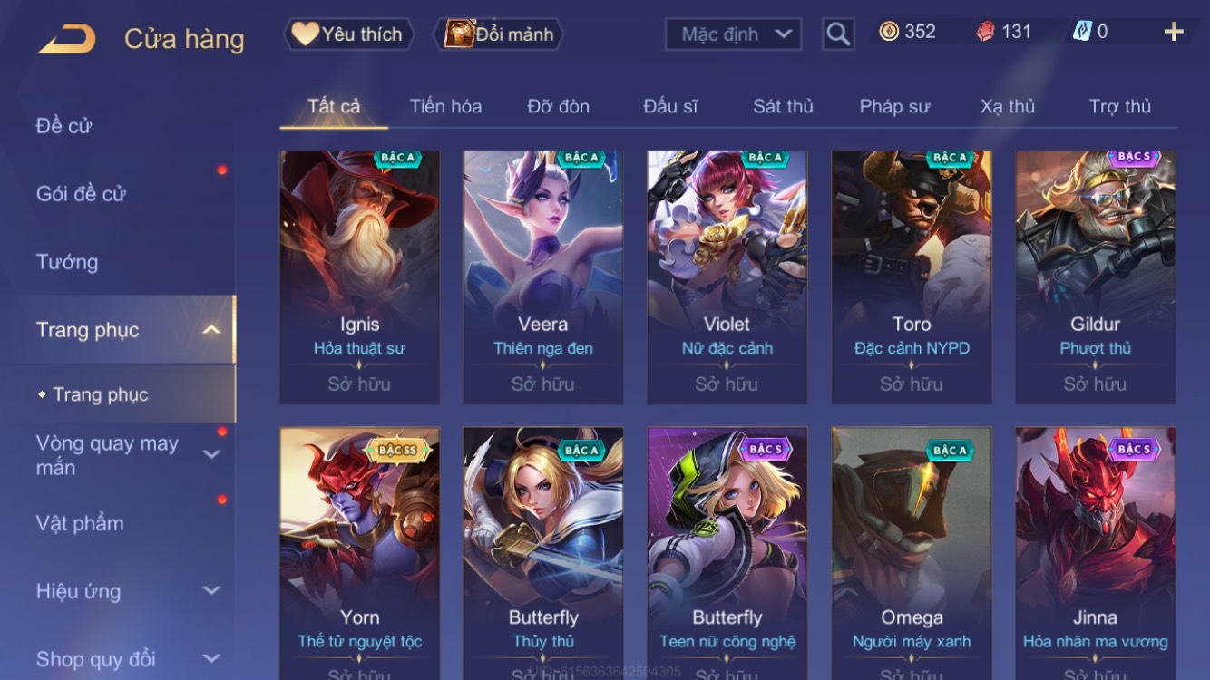The width and height of the screenshot is (1210, 680).
Task: Click the blue voucher ticket icon
Action: click(1082, 32)
